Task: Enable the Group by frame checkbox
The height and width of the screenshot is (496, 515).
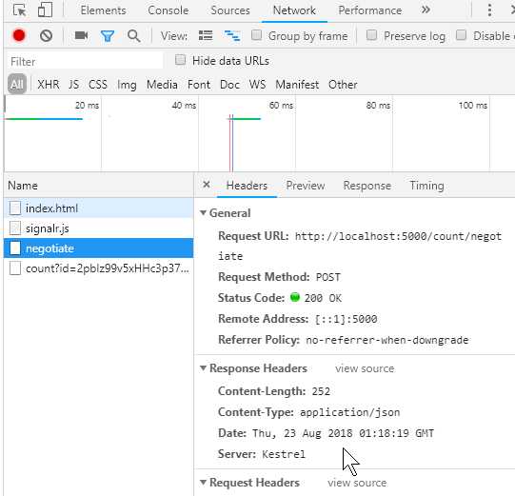Action: coord(256,35)
